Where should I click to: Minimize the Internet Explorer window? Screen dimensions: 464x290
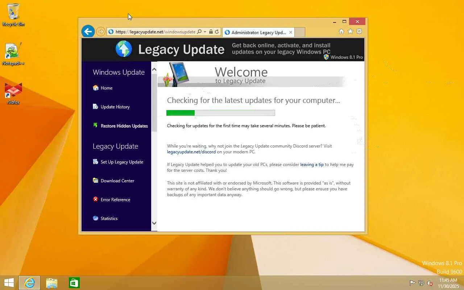334,22
